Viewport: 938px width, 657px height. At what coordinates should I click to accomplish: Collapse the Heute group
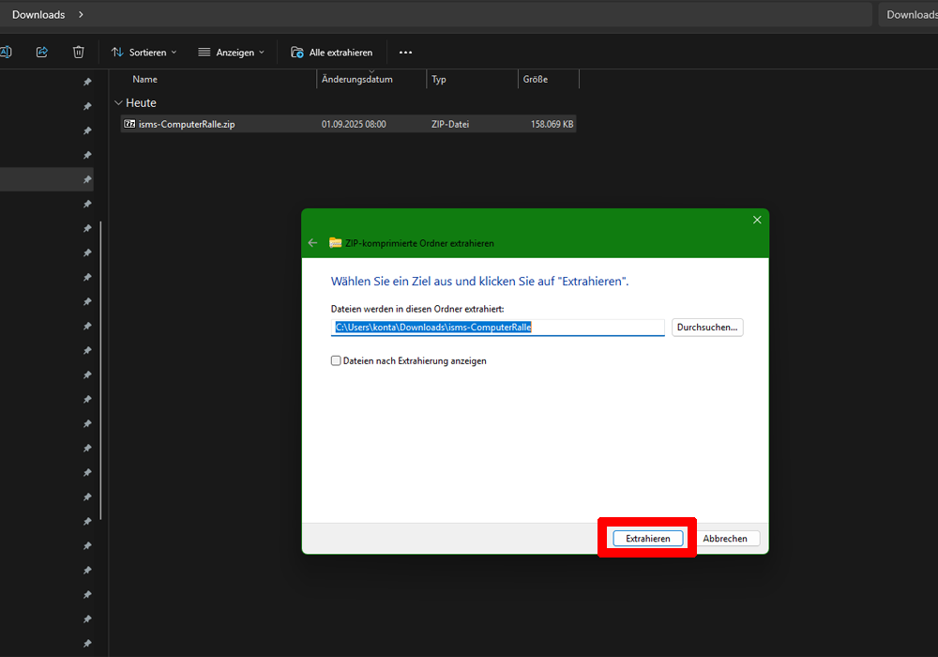[x=118, y=103]
